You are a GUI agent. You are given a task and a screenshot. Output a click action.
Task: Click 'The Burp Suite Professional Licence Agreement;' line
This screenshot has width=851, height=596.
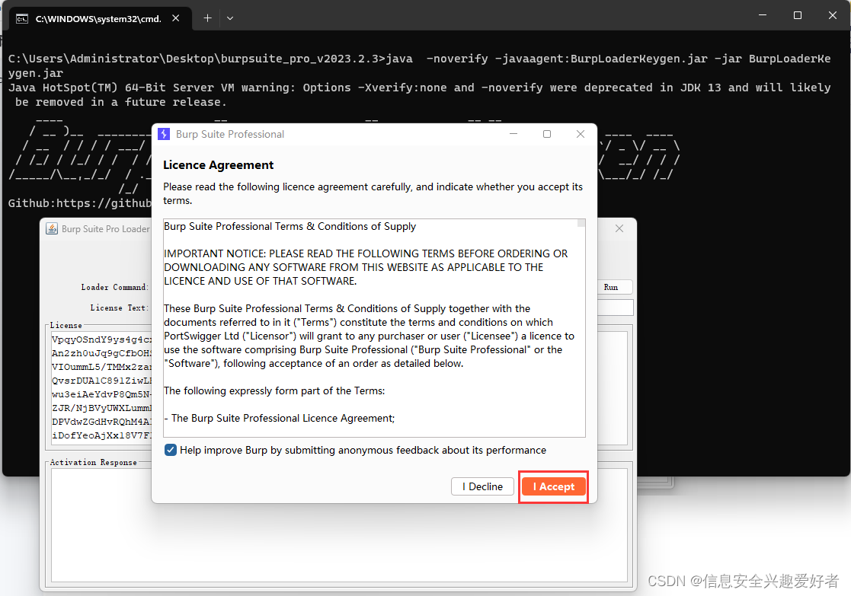click(280, 418)
